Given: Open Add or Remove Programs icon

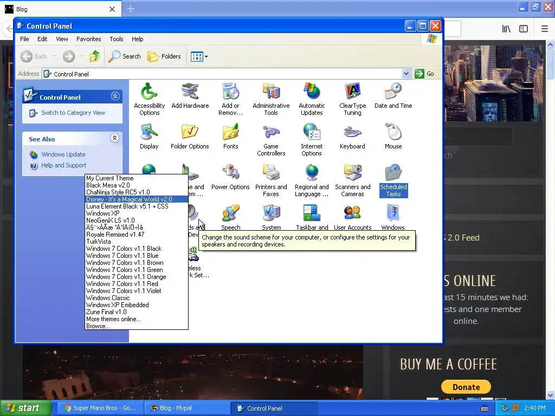Looking at the screenshot, I should coord(230,99).
